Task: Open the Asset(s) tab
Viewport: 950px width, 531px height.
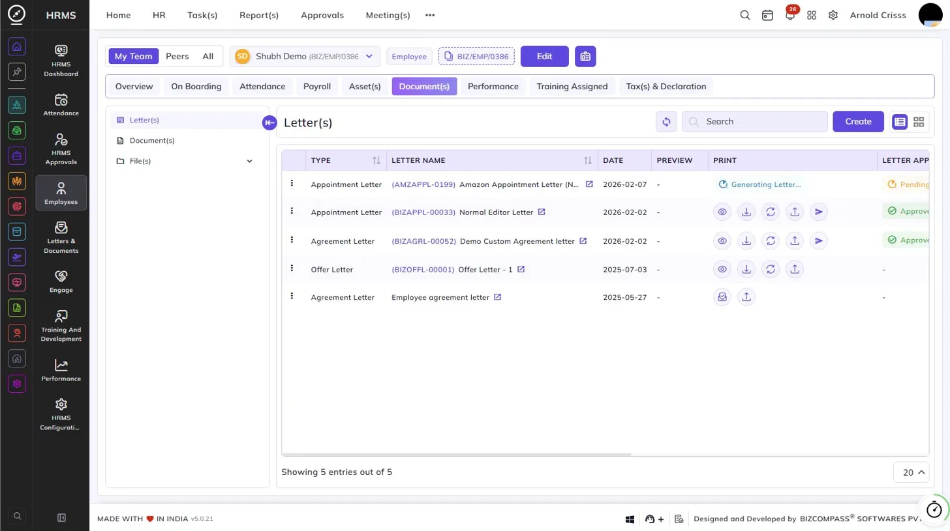Action: [365, 86]
